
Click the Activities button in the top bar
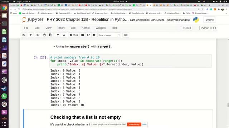tap(5, 1)
